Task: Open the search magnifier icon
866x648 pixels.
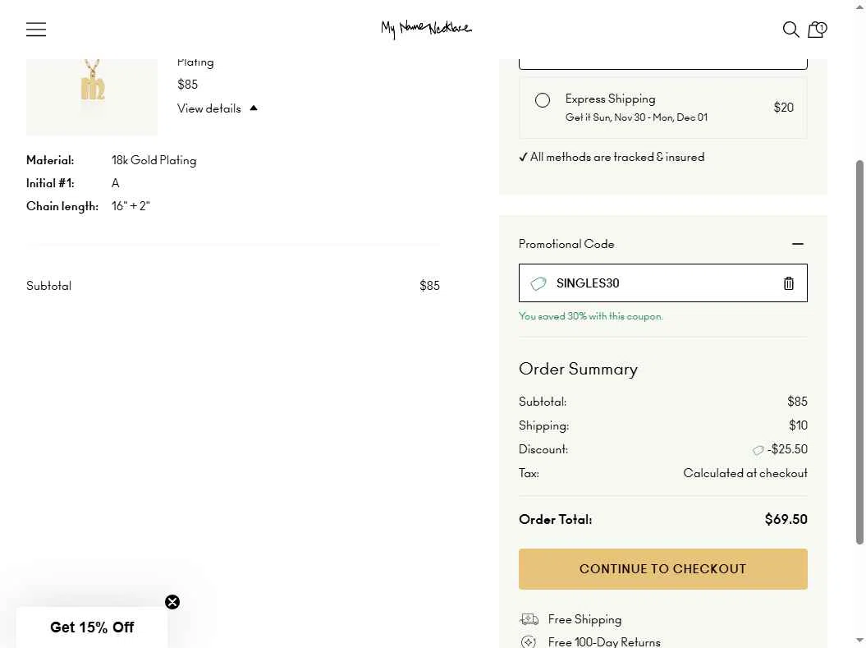Action: click(790, 30)
